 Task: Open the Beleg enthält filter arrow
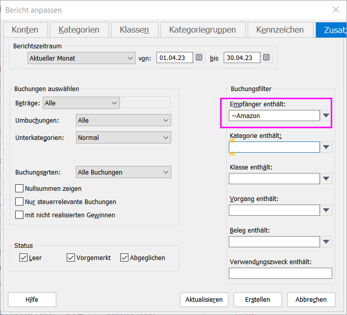click(327, 242)
